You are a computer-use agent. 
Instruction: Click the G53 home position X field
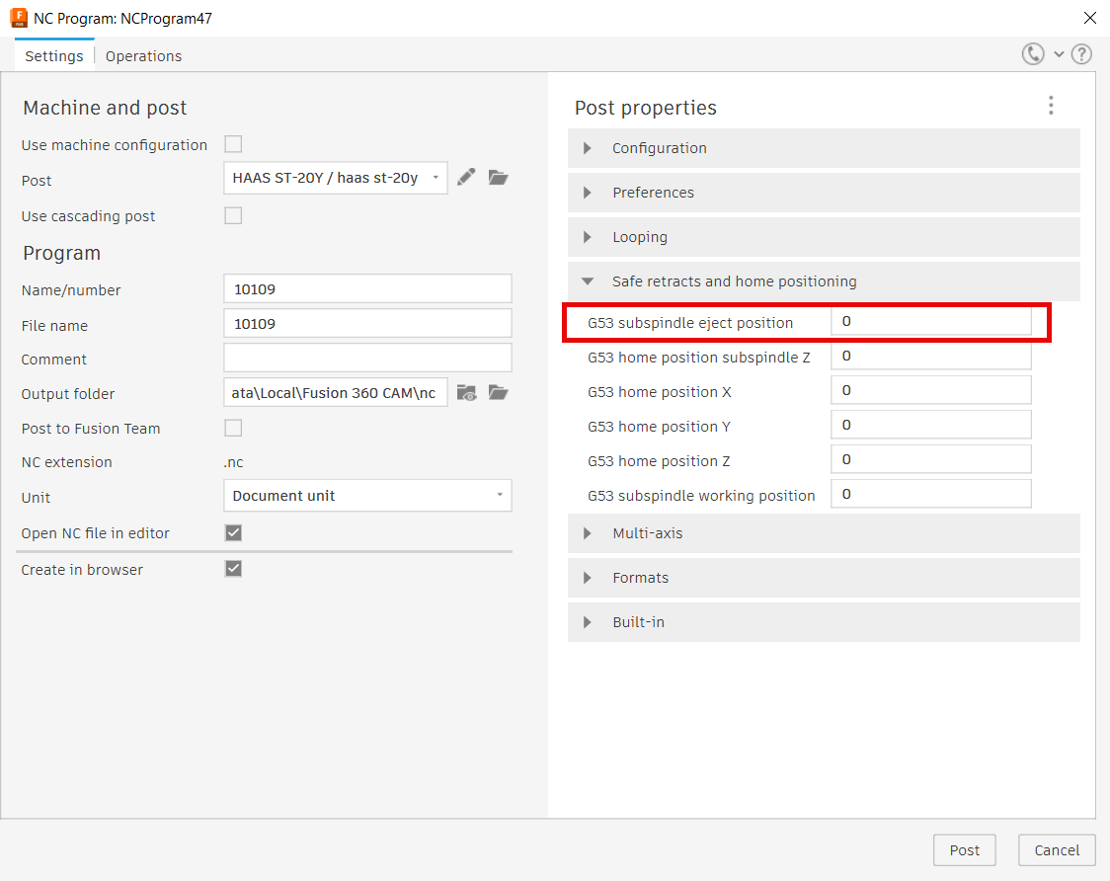[930, 391]
